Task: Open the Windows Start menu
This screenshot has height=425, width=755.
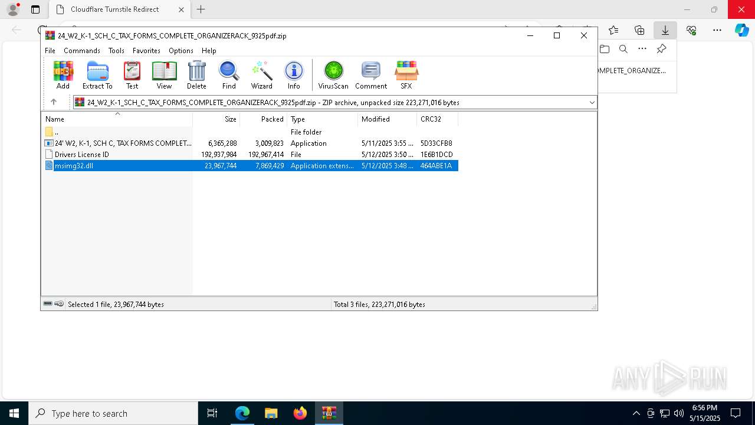Action: pyautogui.click(x=14, y=413)
